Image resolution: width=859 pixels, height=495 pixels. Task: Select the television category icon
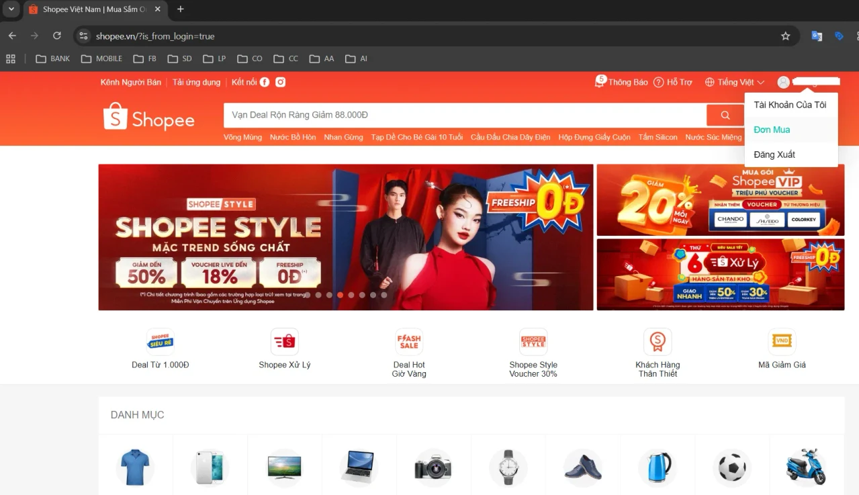tap(285, 467)
